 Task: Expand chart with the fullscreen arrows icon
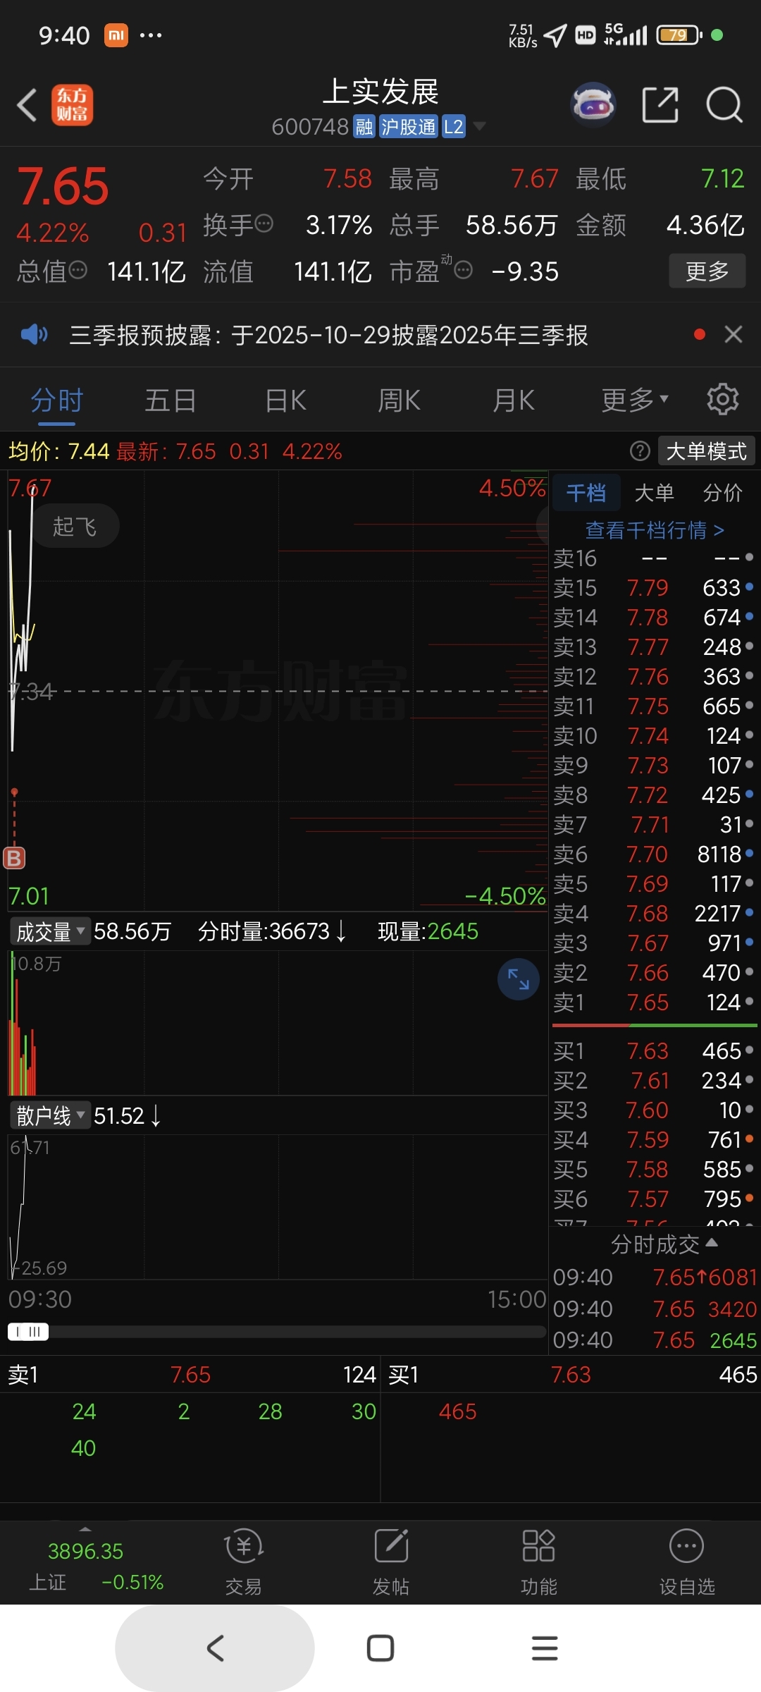tap(519, 979)
